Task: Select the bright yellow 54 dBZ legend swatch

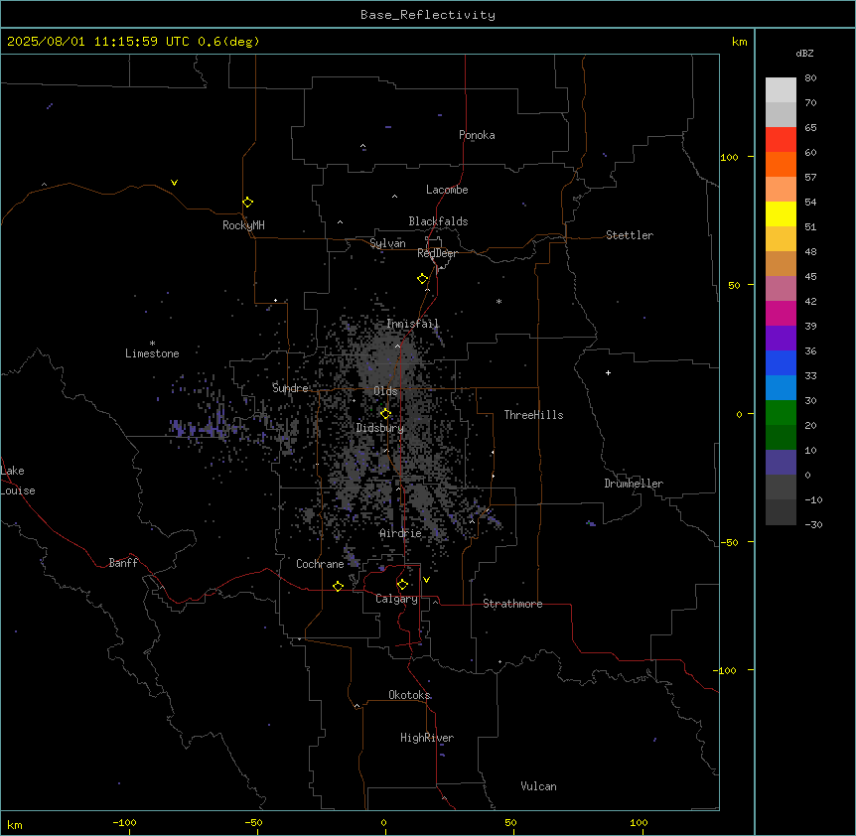Action: tap(781, 213)
